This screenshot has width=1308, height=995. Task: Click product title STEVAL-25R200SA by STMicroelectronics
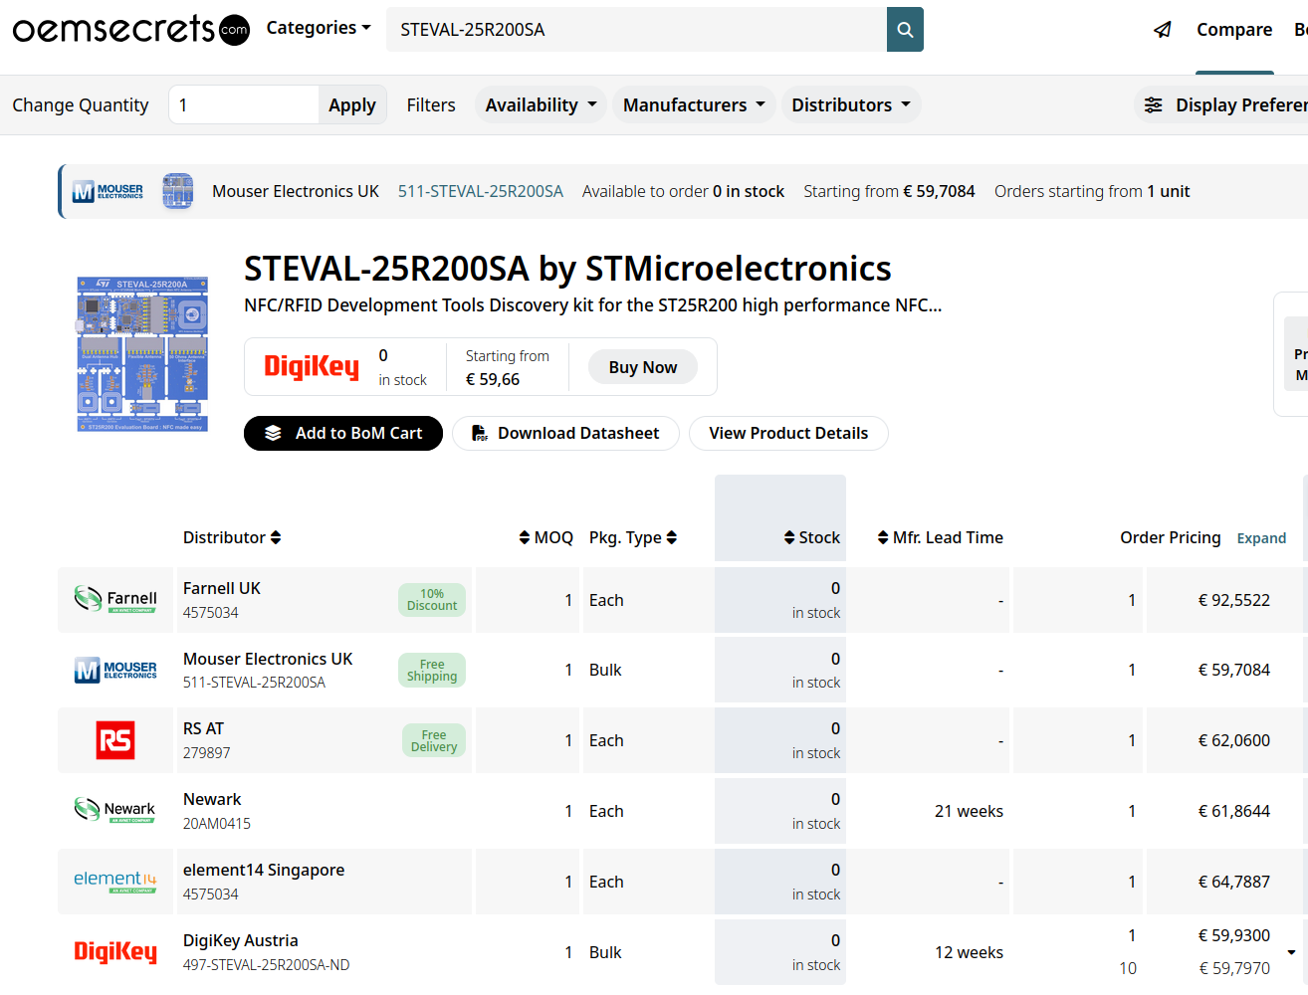[567, 269]
